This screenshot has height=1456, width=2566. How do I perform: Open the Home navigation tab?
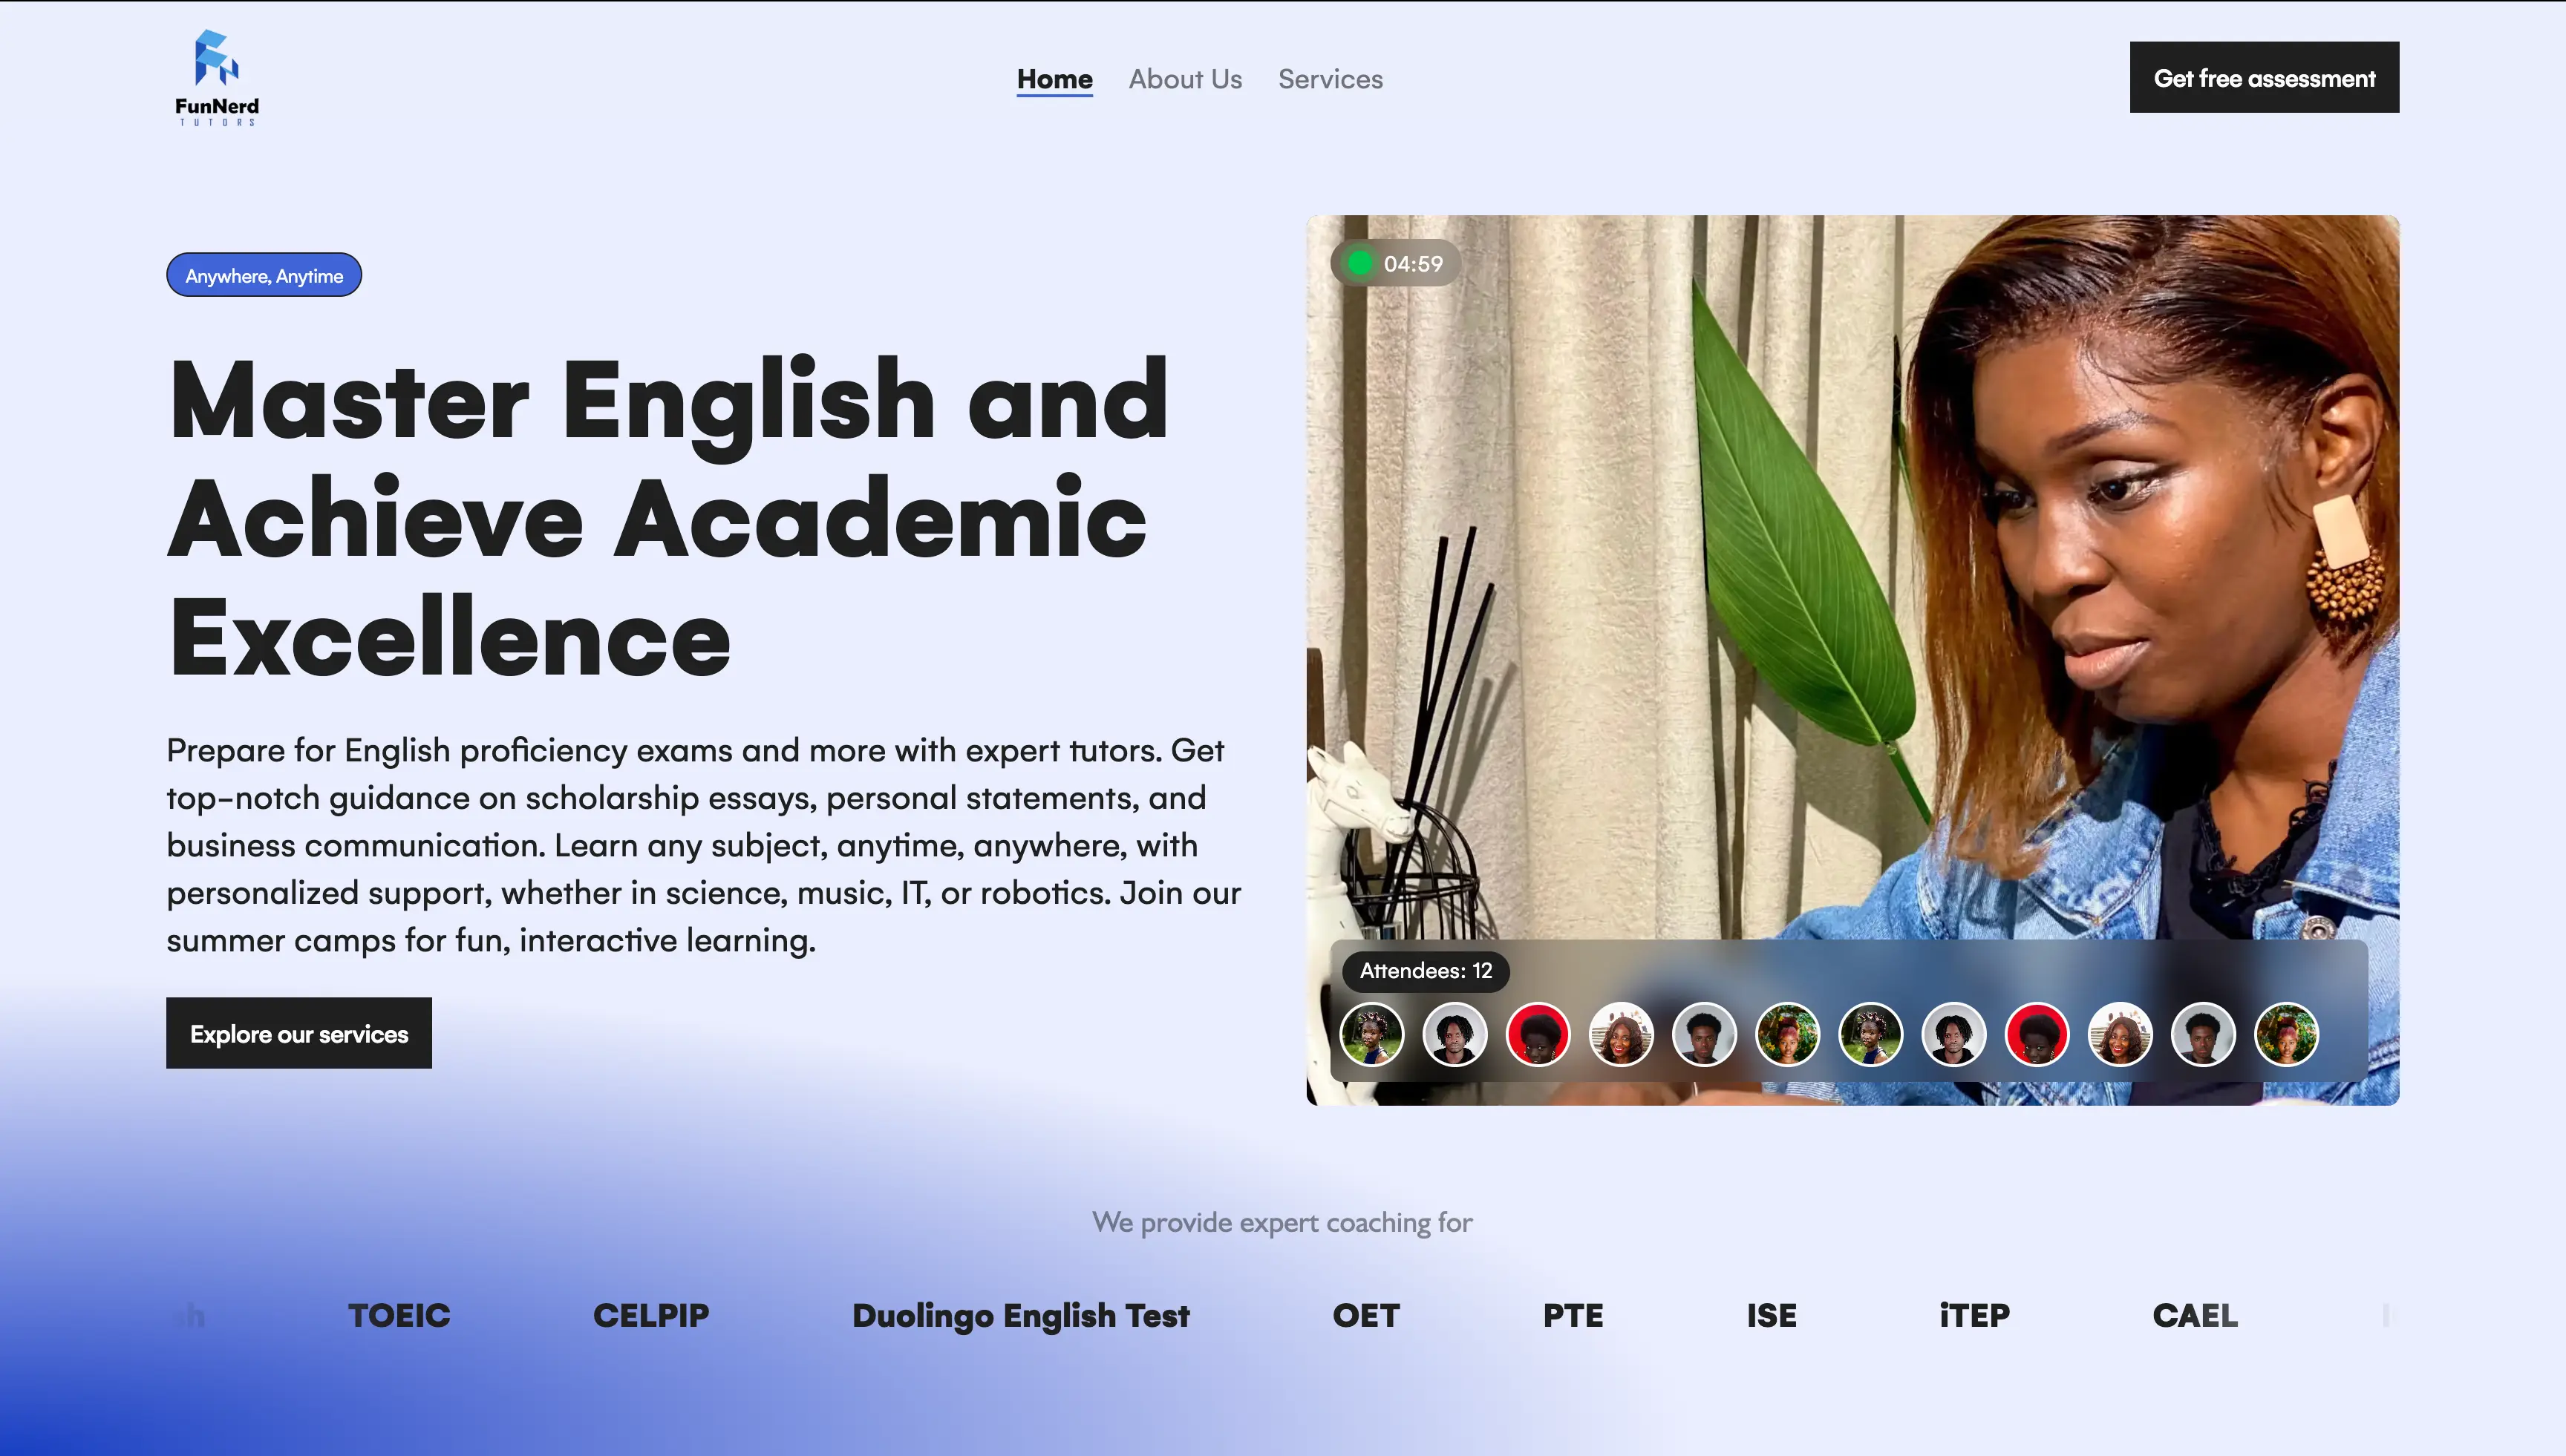click(x=1054, y=79)
